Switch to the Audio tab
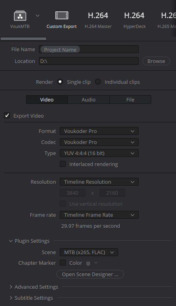The height and width of the screenshot is (306, 176). tap(89, 100)
